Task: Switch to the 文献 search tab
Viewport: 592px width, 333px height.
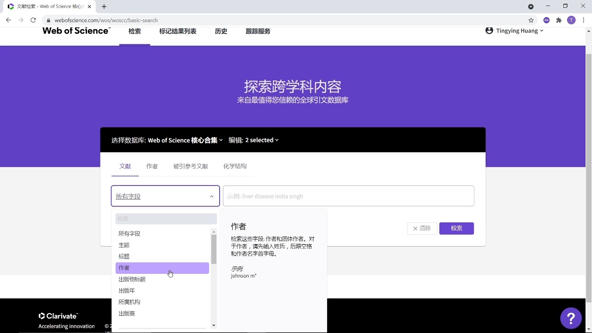Action: pos(125,166)
